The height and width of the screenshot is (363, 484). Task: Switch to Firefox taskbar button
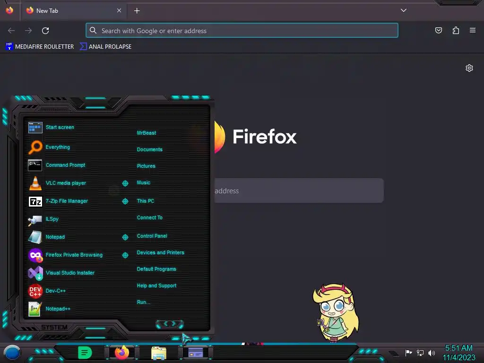point(122,353)
